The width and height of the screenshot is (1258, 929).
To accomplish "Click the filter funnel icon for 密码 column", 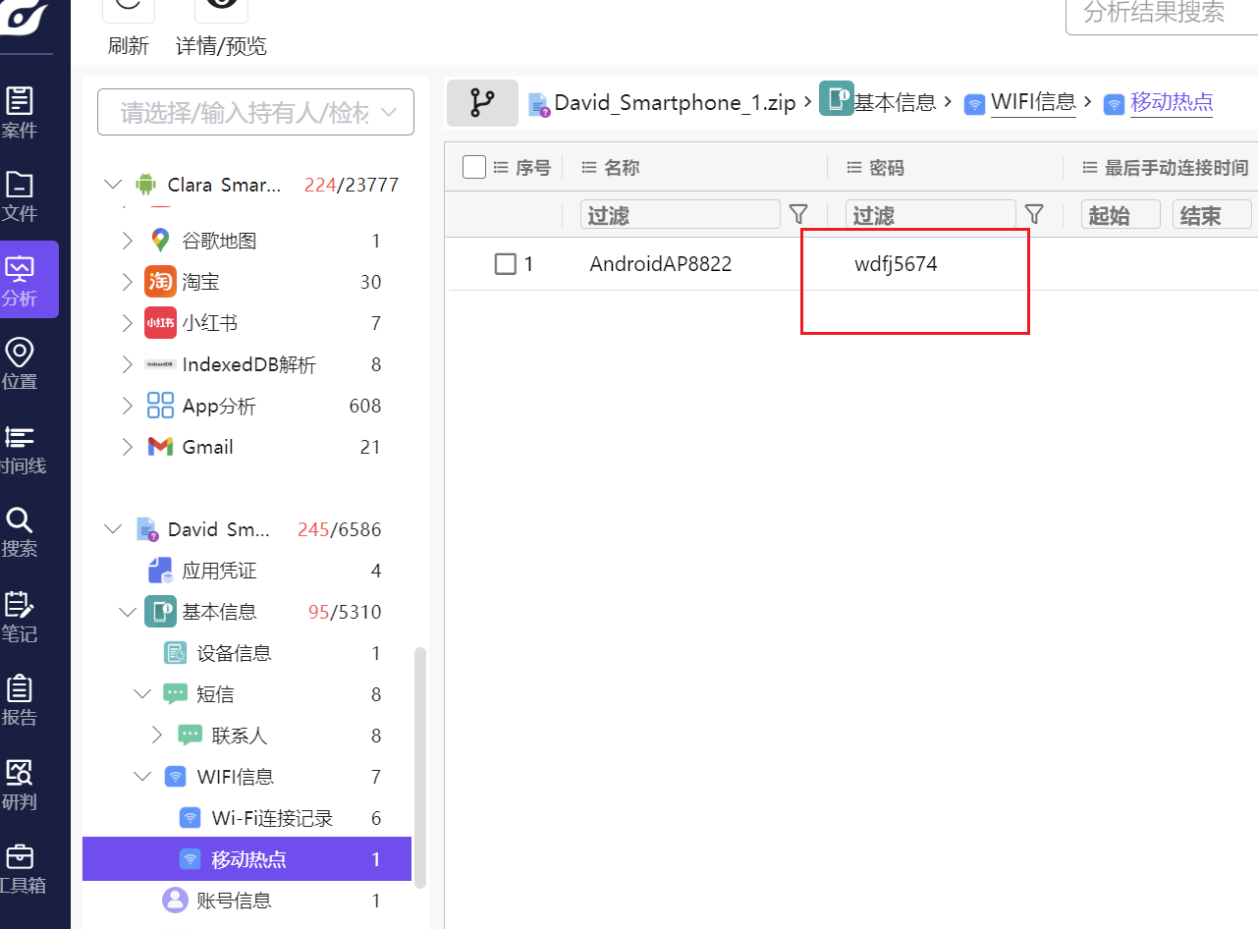I will pos(1033,214).
